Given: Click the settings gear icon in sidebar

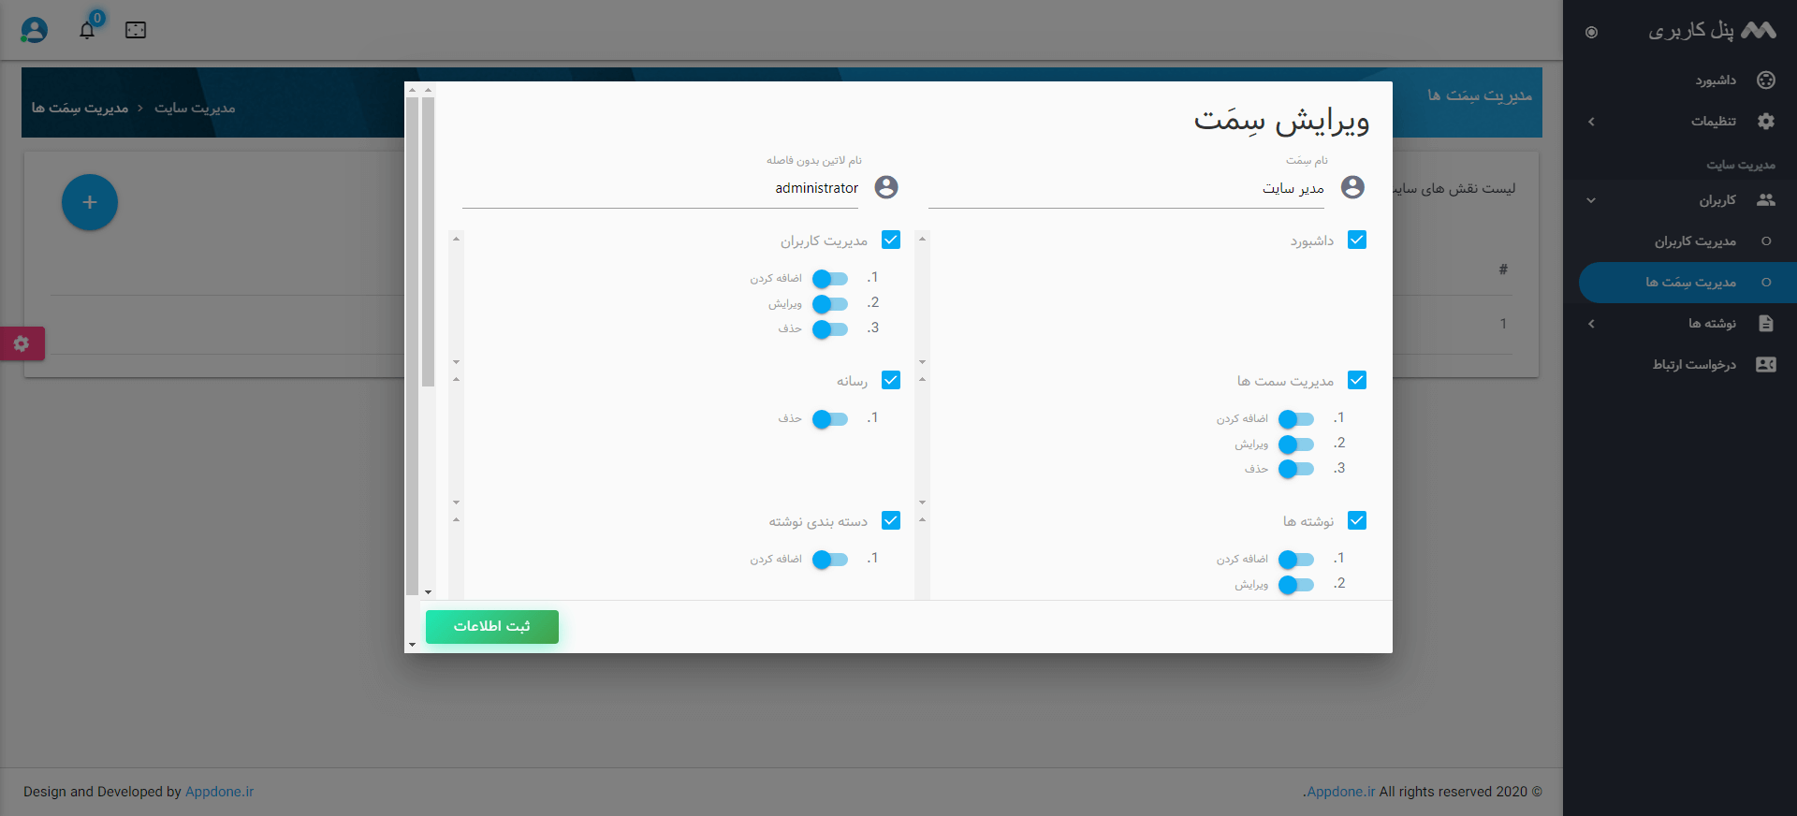Looking at the screenshot, I should [1766, 121].
